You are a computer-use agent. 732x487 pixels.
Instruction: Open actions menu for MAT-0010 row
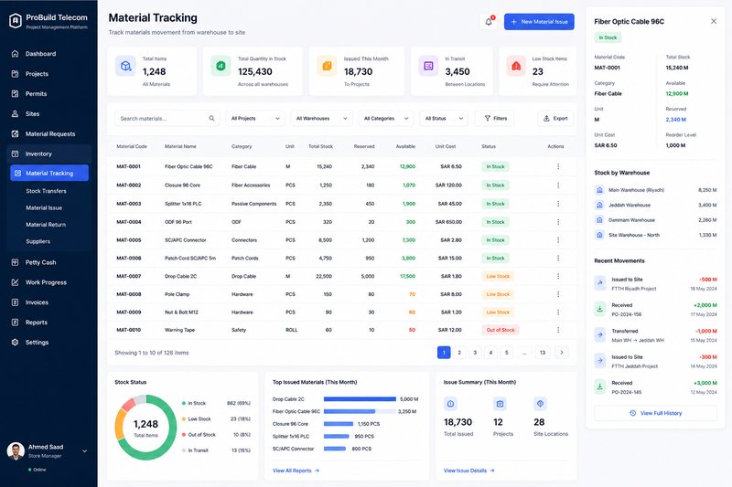(558, 330)
